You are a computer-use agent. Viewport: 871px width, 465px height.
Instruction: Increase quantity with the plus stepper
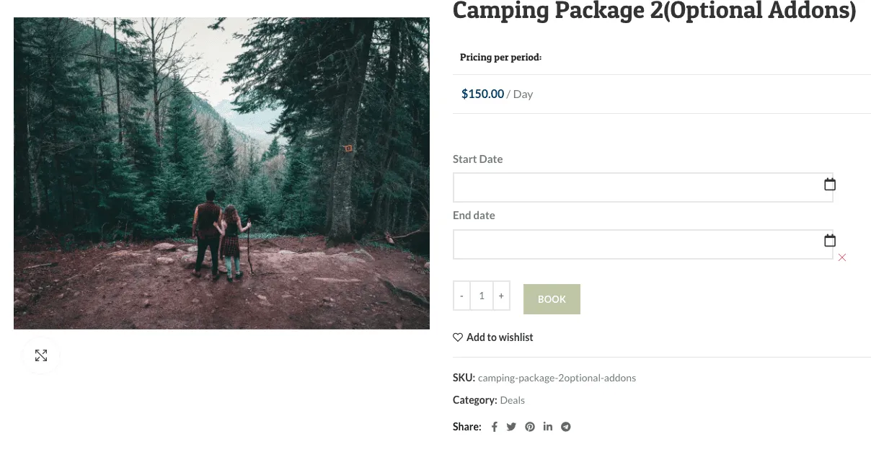(x=501, y=296)
